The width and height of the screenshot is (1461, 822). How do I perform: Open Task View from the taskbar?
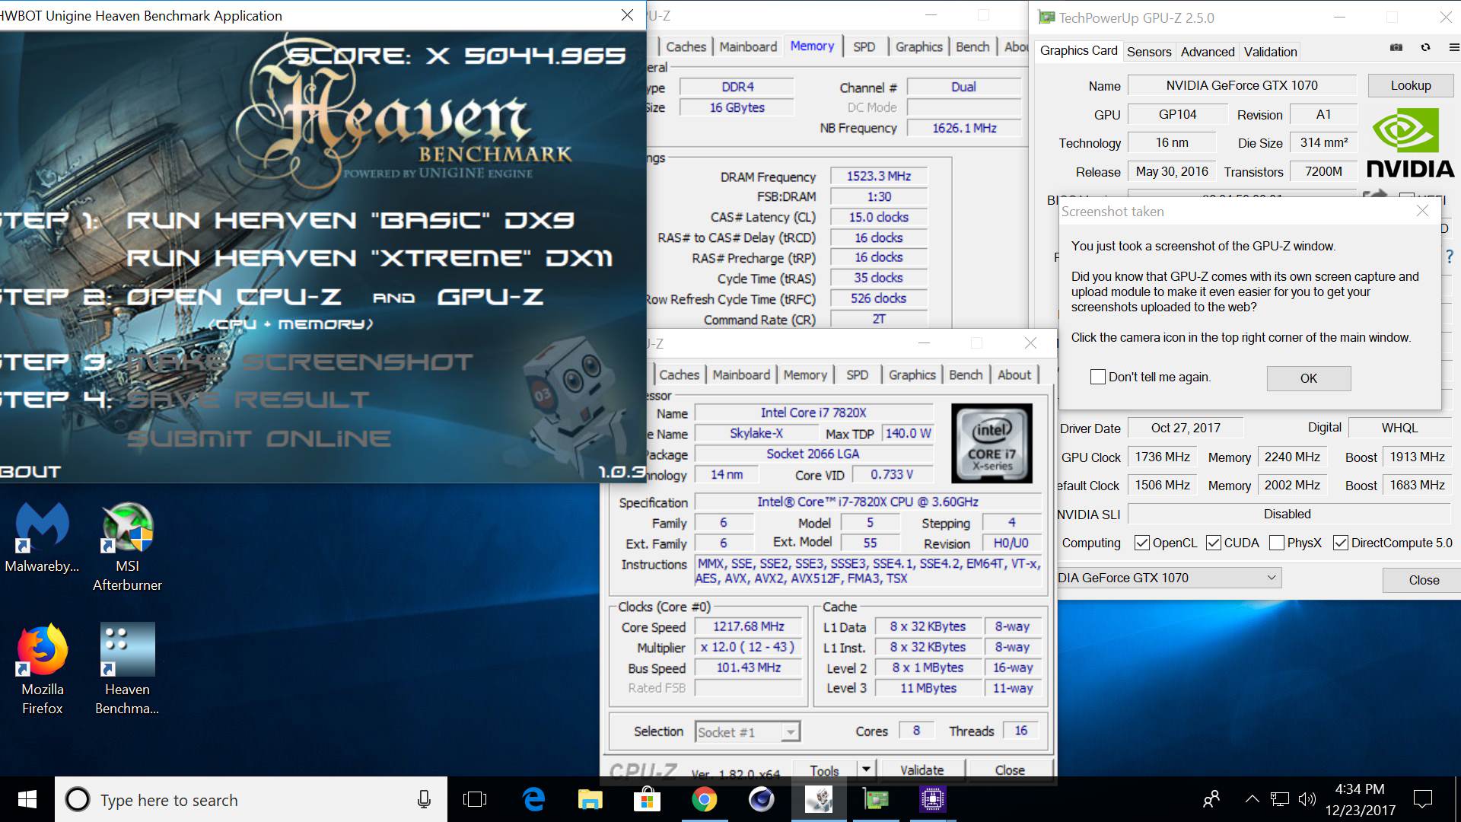tap(475, 799)
